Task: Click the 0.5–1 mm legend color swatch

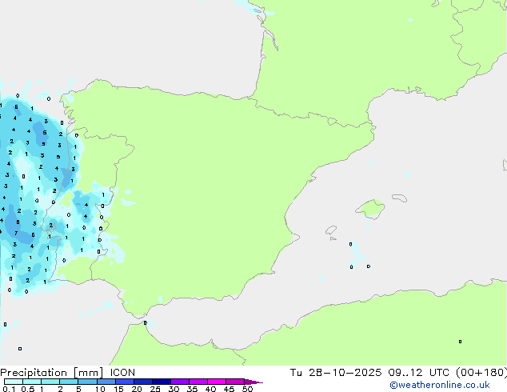Action: (x=32, y=382)
